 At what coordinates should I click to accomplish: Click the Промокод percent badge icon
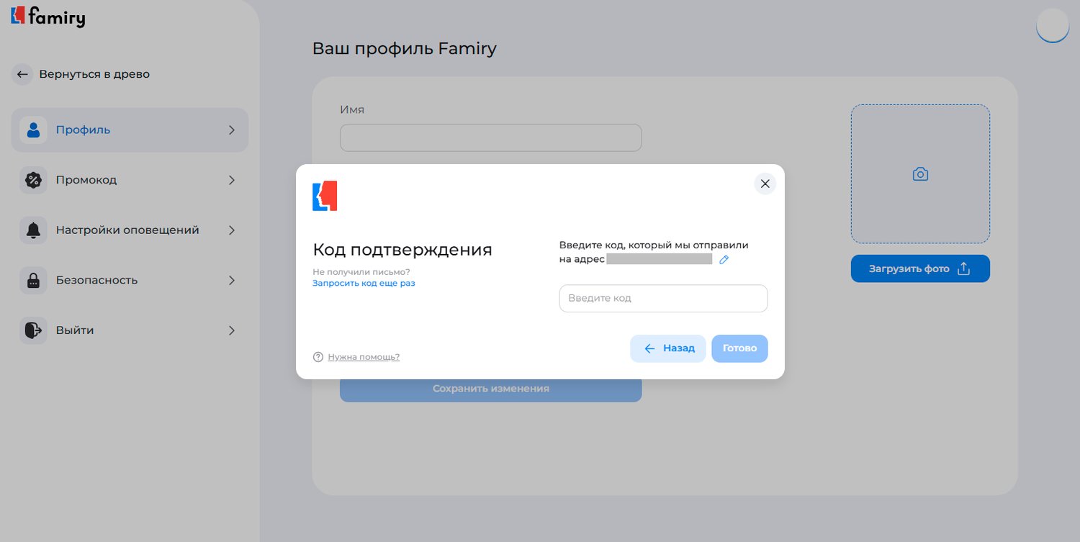click(x=33, y=180)
